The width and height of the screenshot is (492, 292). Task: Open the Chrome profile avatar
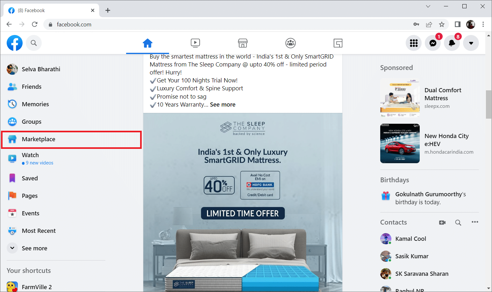tap(471, 24)
